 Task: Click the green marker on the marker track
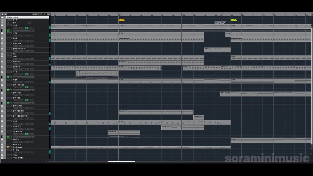click(233, 20)
